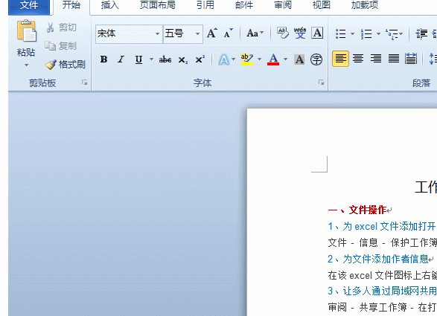Switch to the 插入 ribbon tab
This screenshot has height=316, width=437.
click(x=109, y=5)
